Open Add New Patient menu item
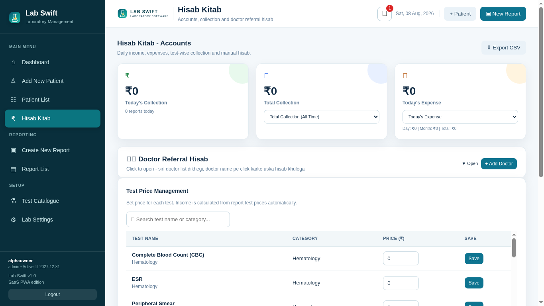The image size is (544, 306). [x=53, y=81]
